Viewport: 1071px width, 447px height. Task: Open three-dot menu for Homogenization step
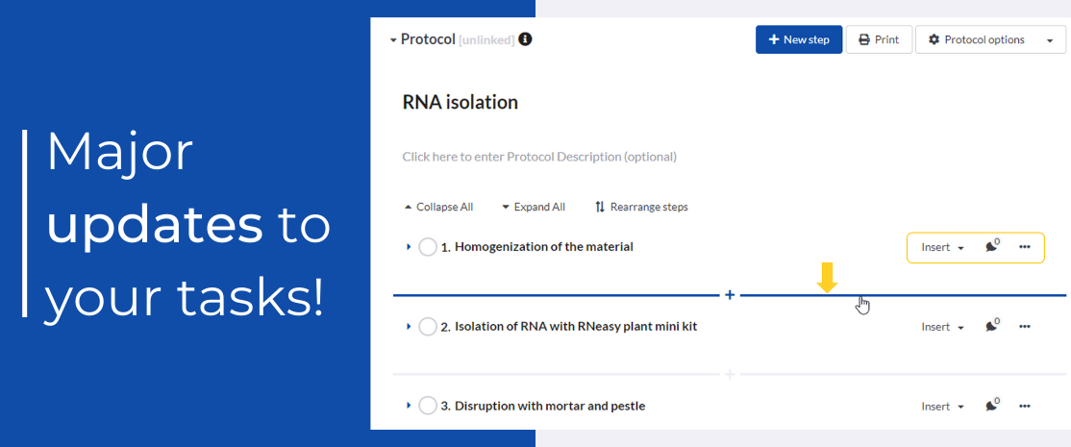(1024, 247)
